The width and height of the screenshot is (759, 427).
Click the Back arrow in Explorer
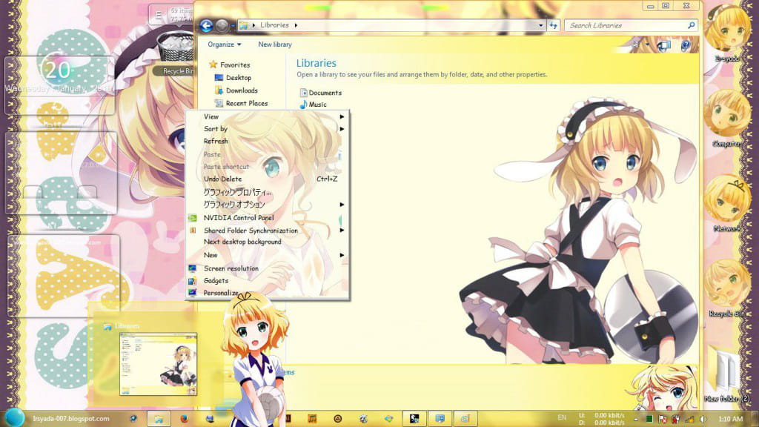click(x=206, y=26)
